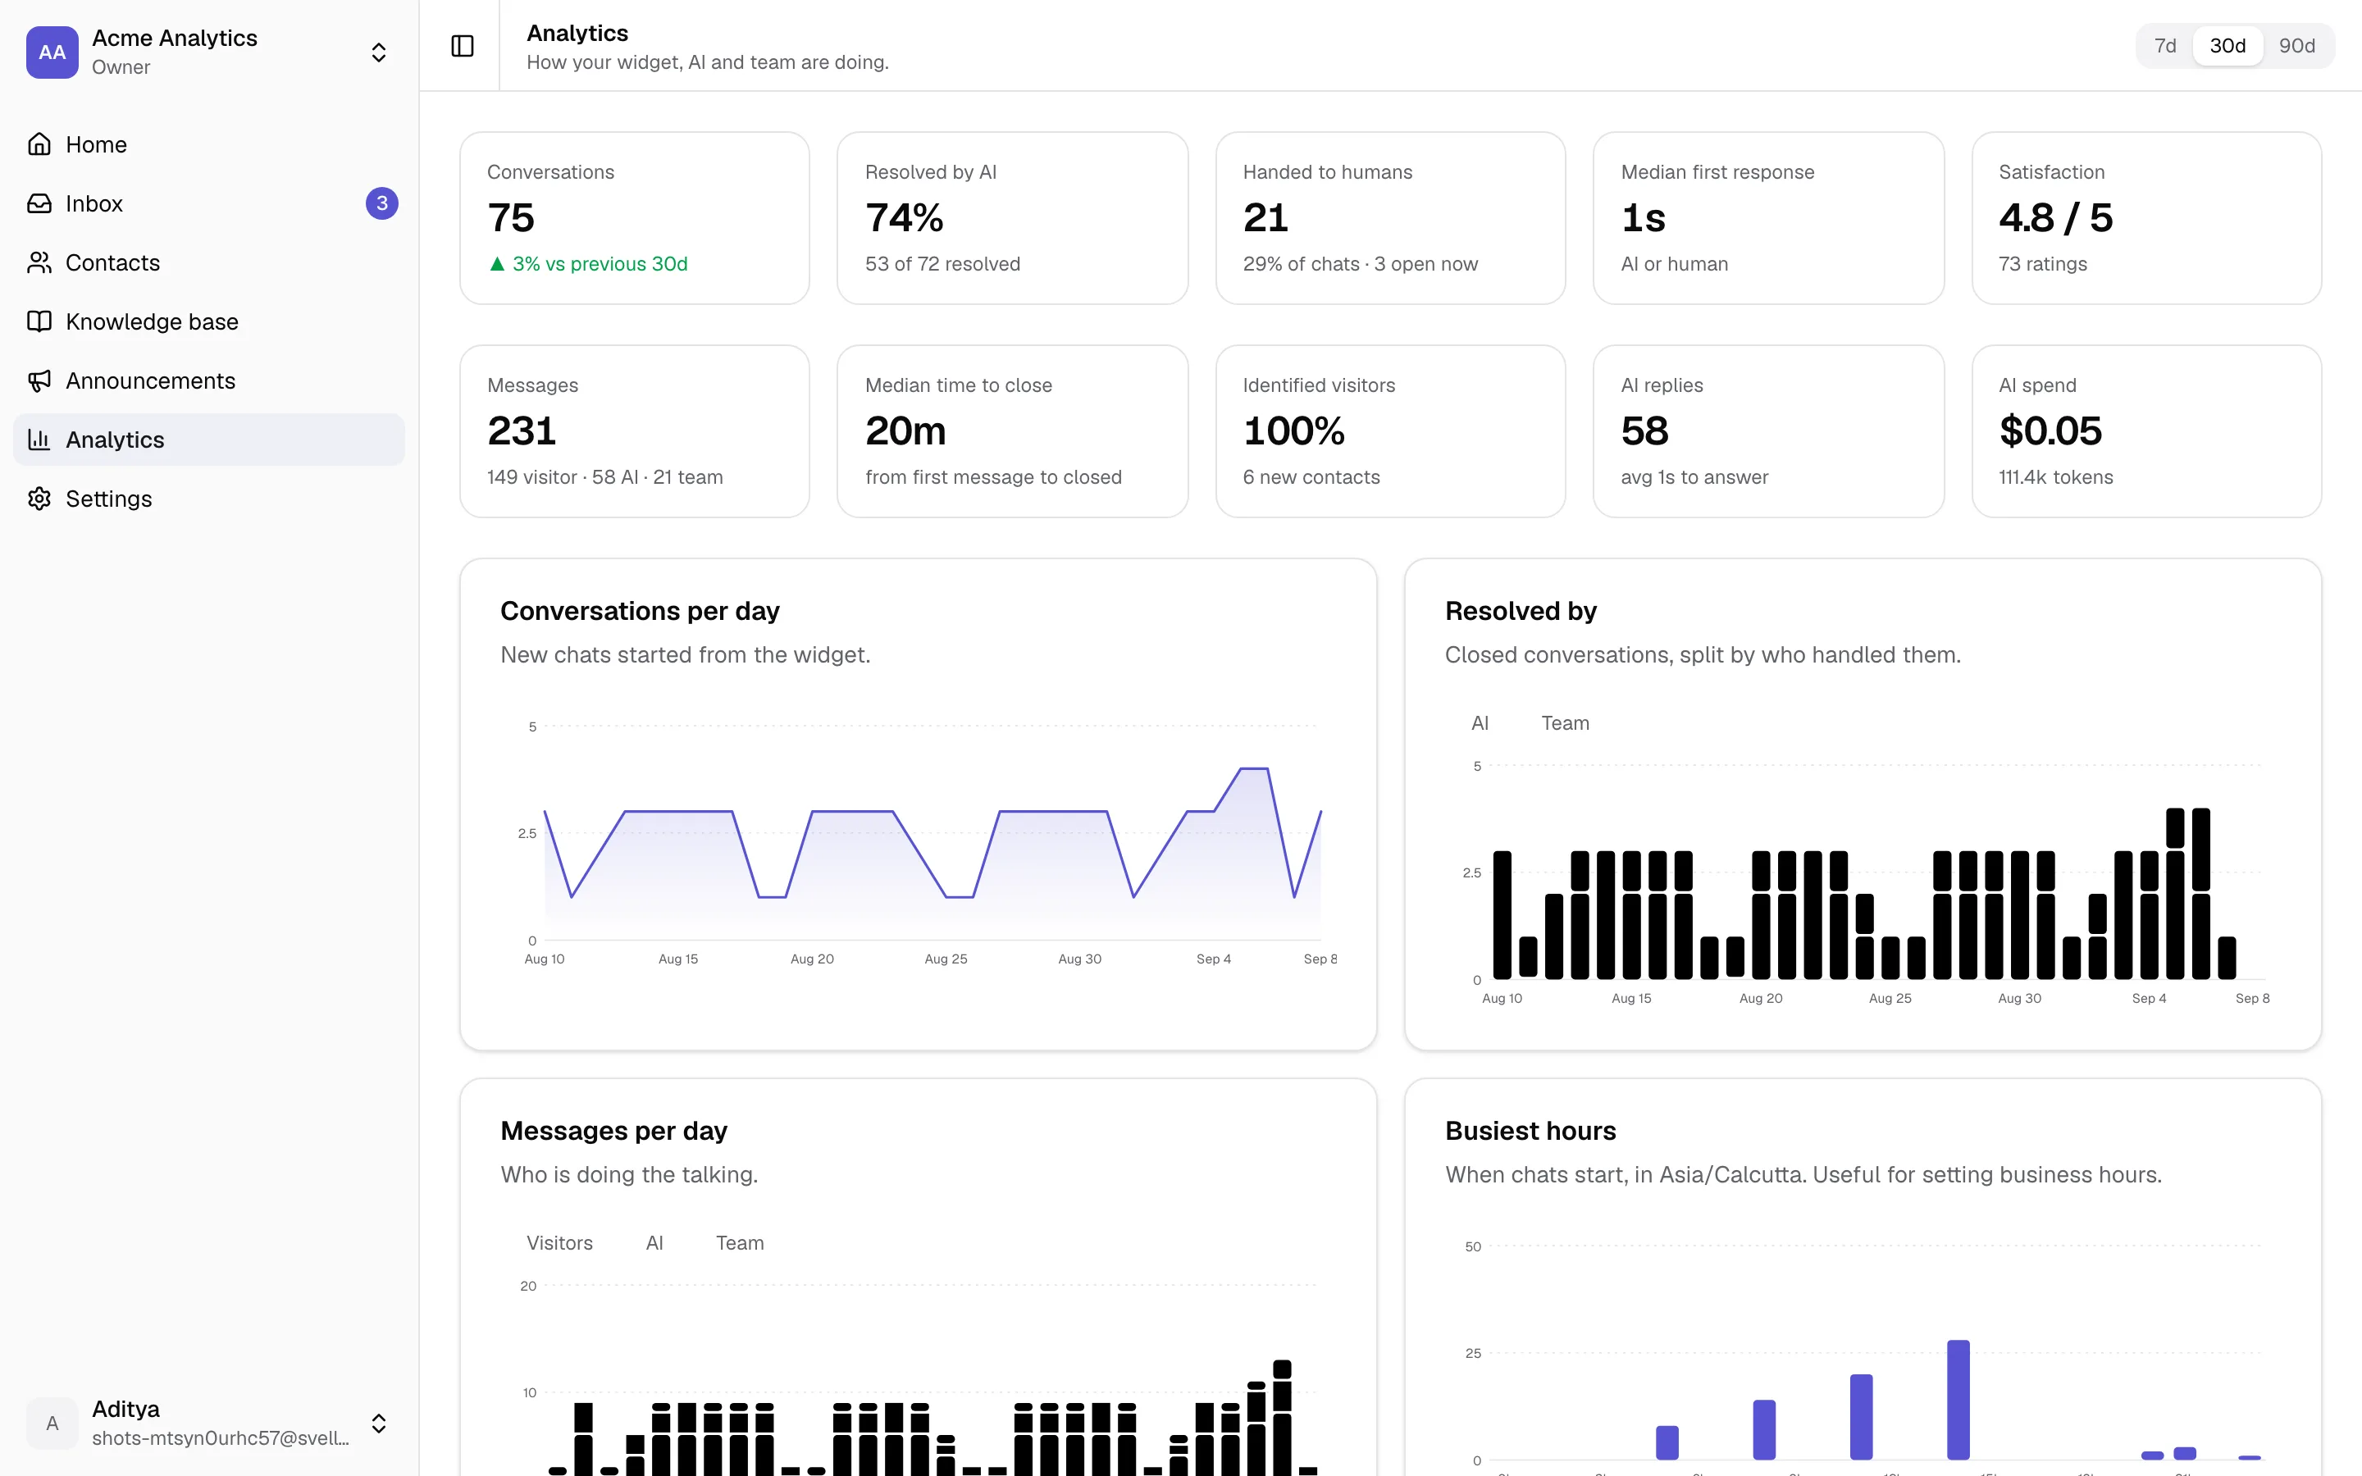Open Home in the sidebar

[209, 144]
